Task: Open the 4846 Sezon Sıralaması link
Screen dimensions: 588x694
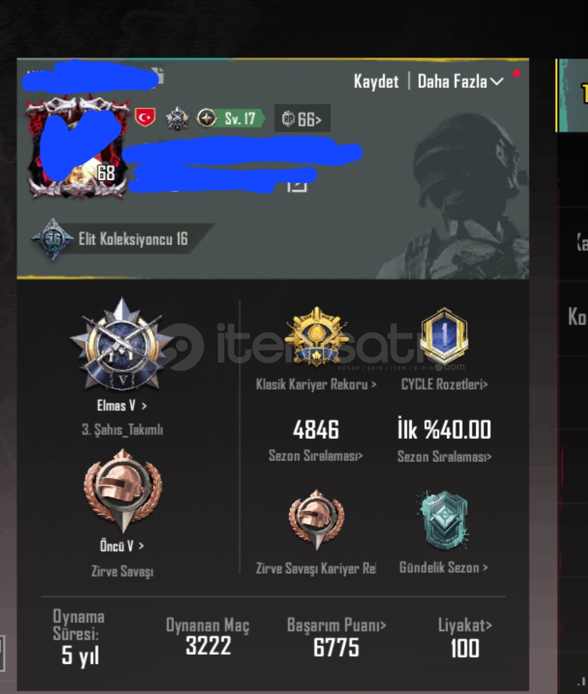Action: [316, 456]
